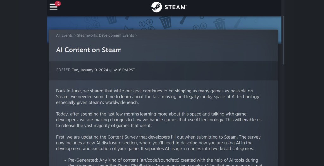
Task: Click the paragraph beginning 'Back in June'
Action: pos(158,97)
